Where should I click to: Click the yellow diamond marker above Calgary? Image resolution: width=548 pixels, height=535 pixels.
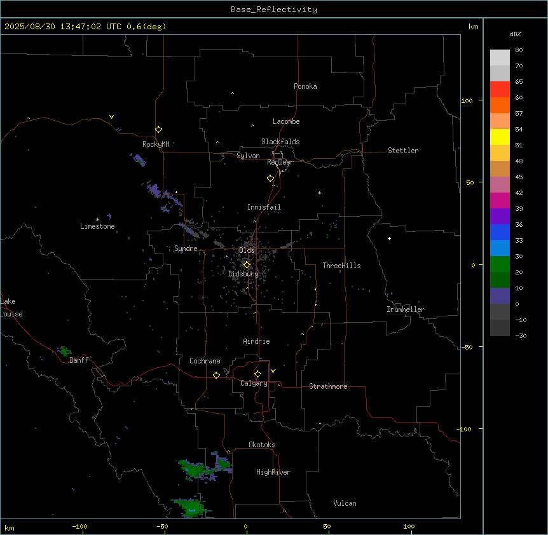(x=257, y=374)
